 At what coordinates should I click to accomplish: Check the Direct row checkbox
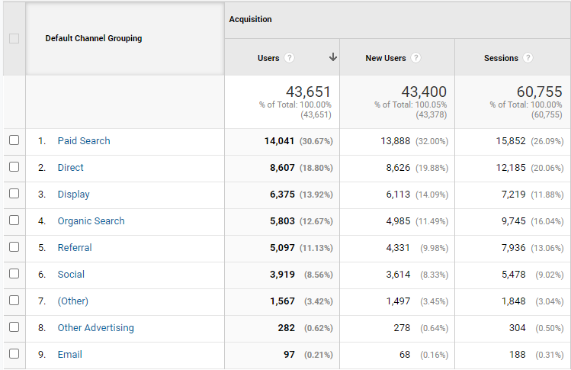click(14, 166)
